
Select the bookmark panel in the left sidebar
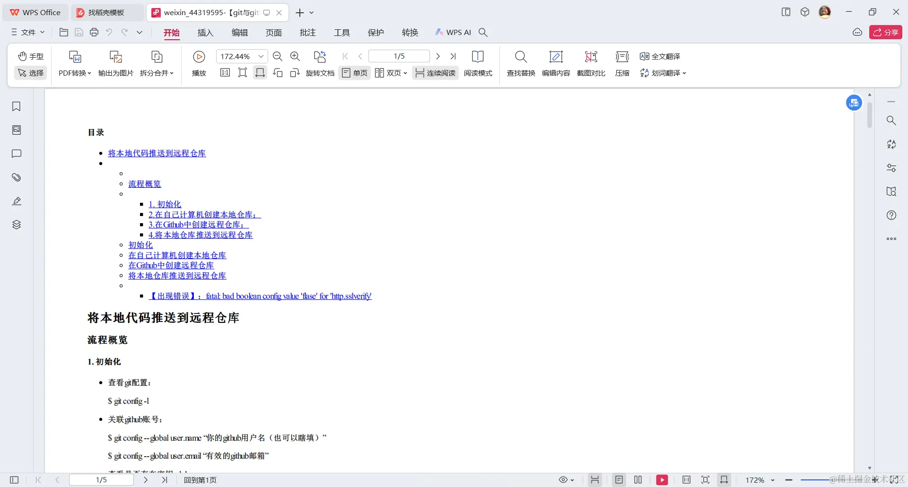pyautogui.click(x=17, y=107)
